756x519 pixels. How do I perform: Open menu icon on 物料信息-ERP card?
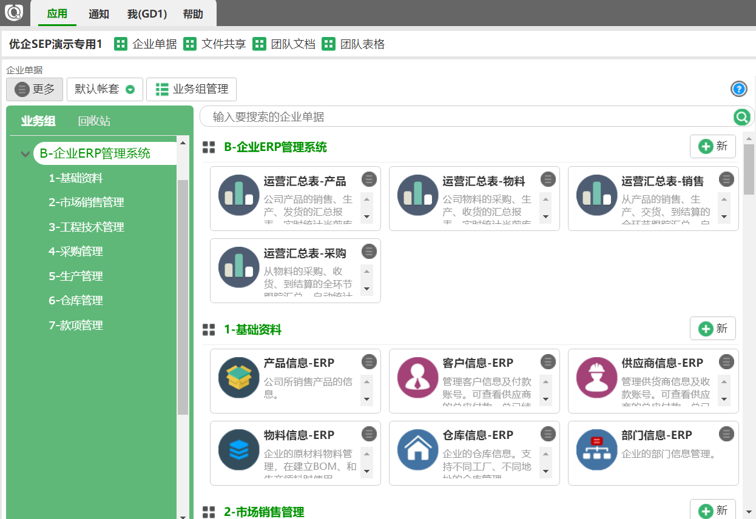369,434
